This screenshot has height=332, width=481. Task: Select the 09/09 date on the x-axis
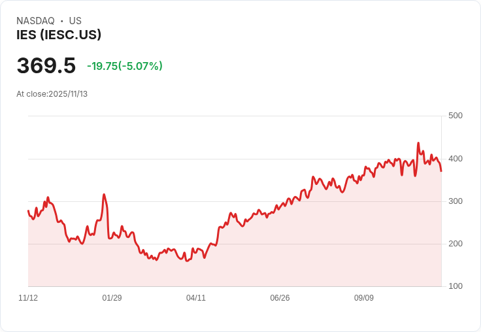click(364, 298)
